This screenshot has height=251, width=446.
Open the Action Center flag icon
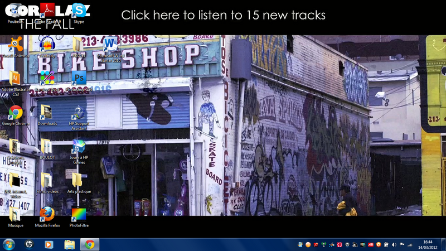(x=402, y=244)
